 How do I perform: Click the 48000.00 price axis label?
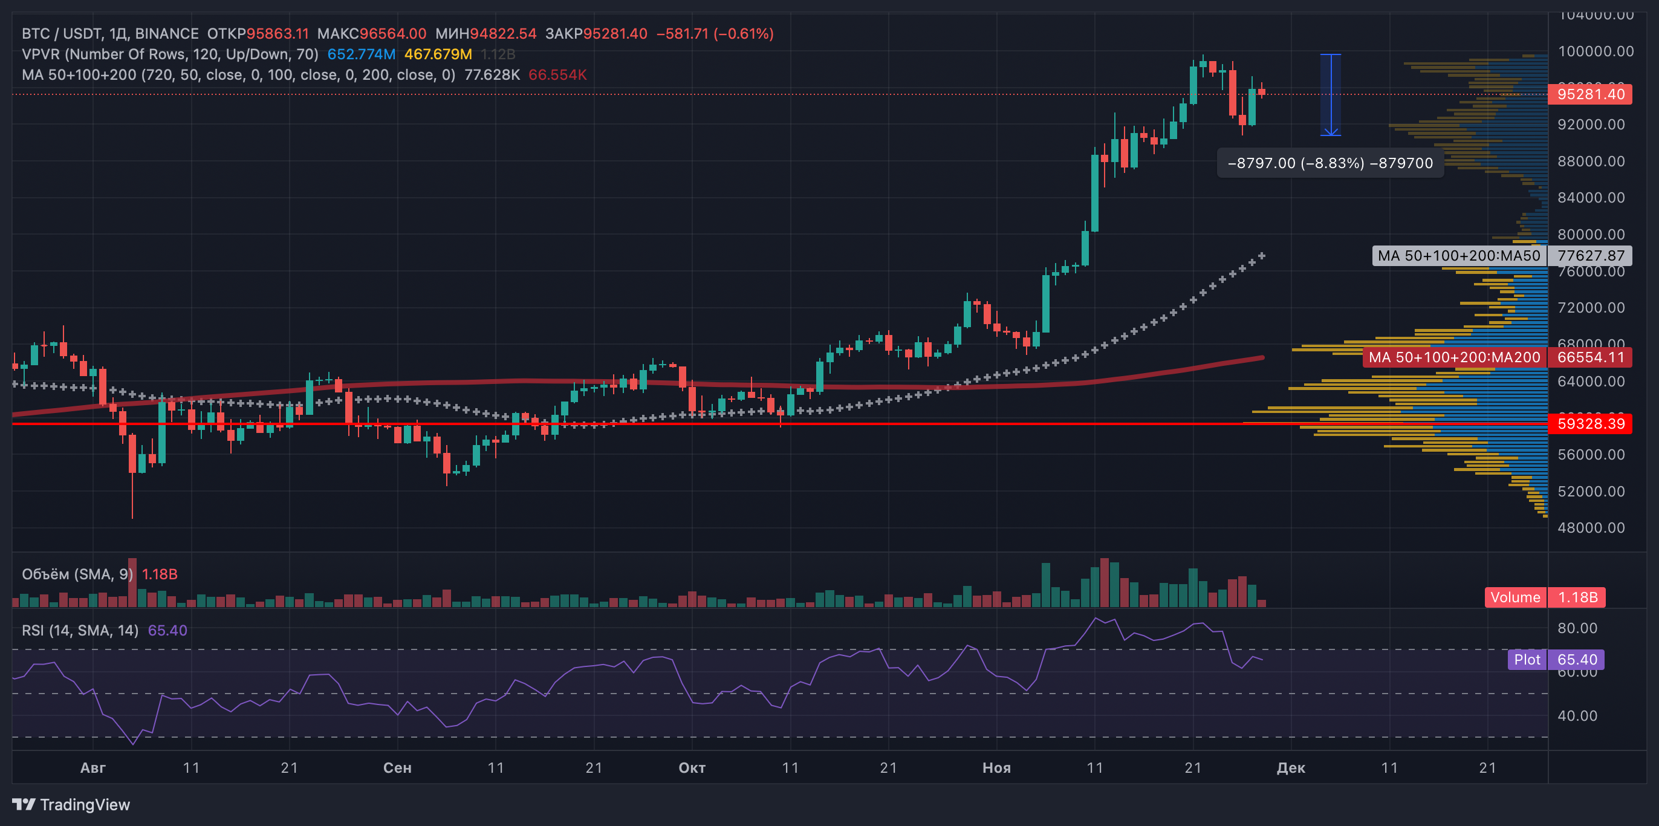point(1591,528)
